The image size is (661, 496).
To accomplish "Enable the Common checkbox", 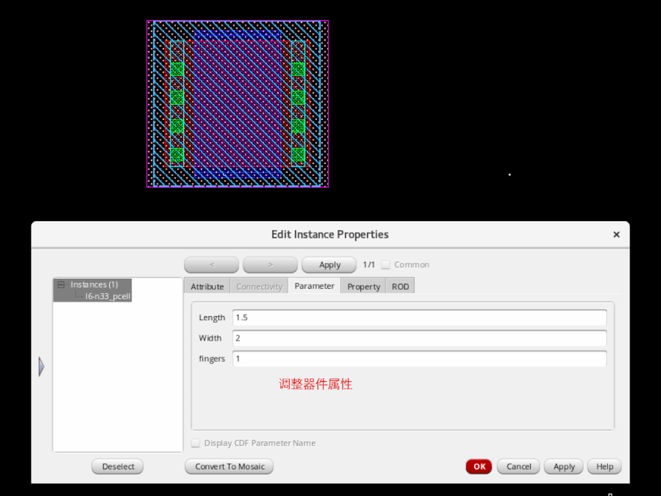I will 385,265.
